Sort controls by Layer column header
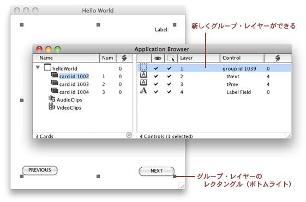 (199, 58)
